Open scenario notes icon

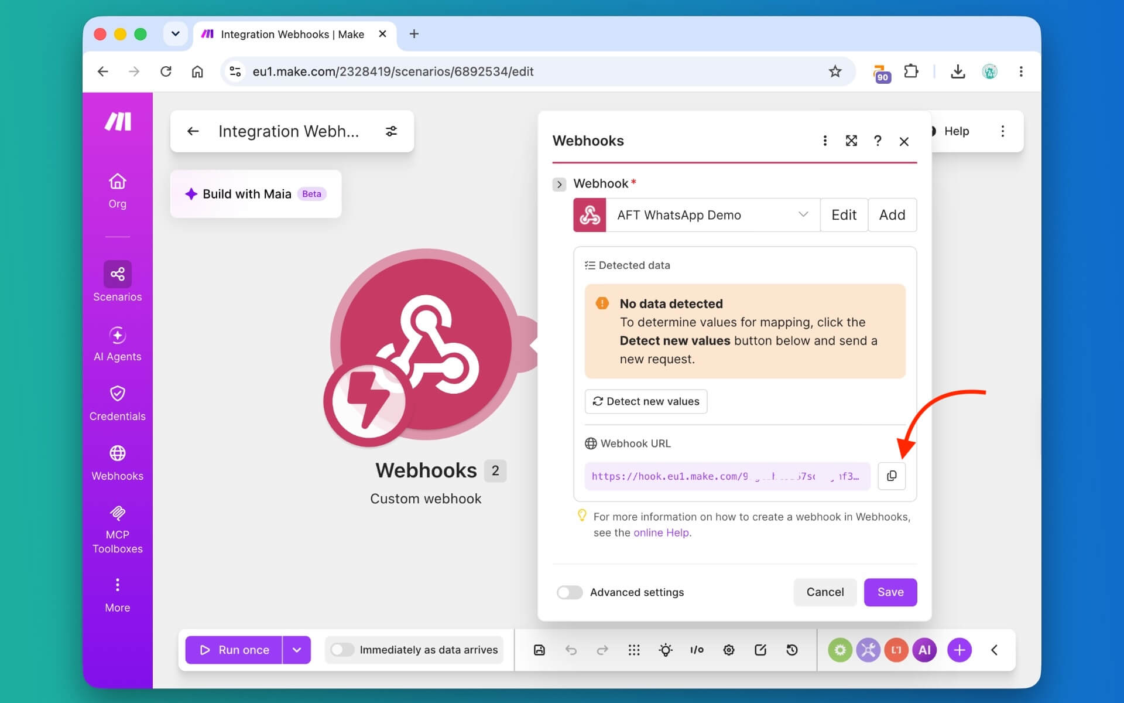click(760, 650)
